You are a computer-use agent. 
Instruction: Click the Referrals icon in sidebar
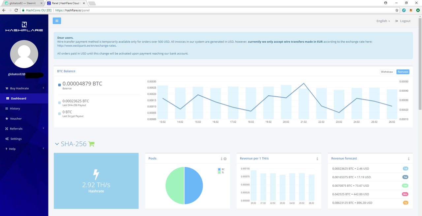pos(7,129)
